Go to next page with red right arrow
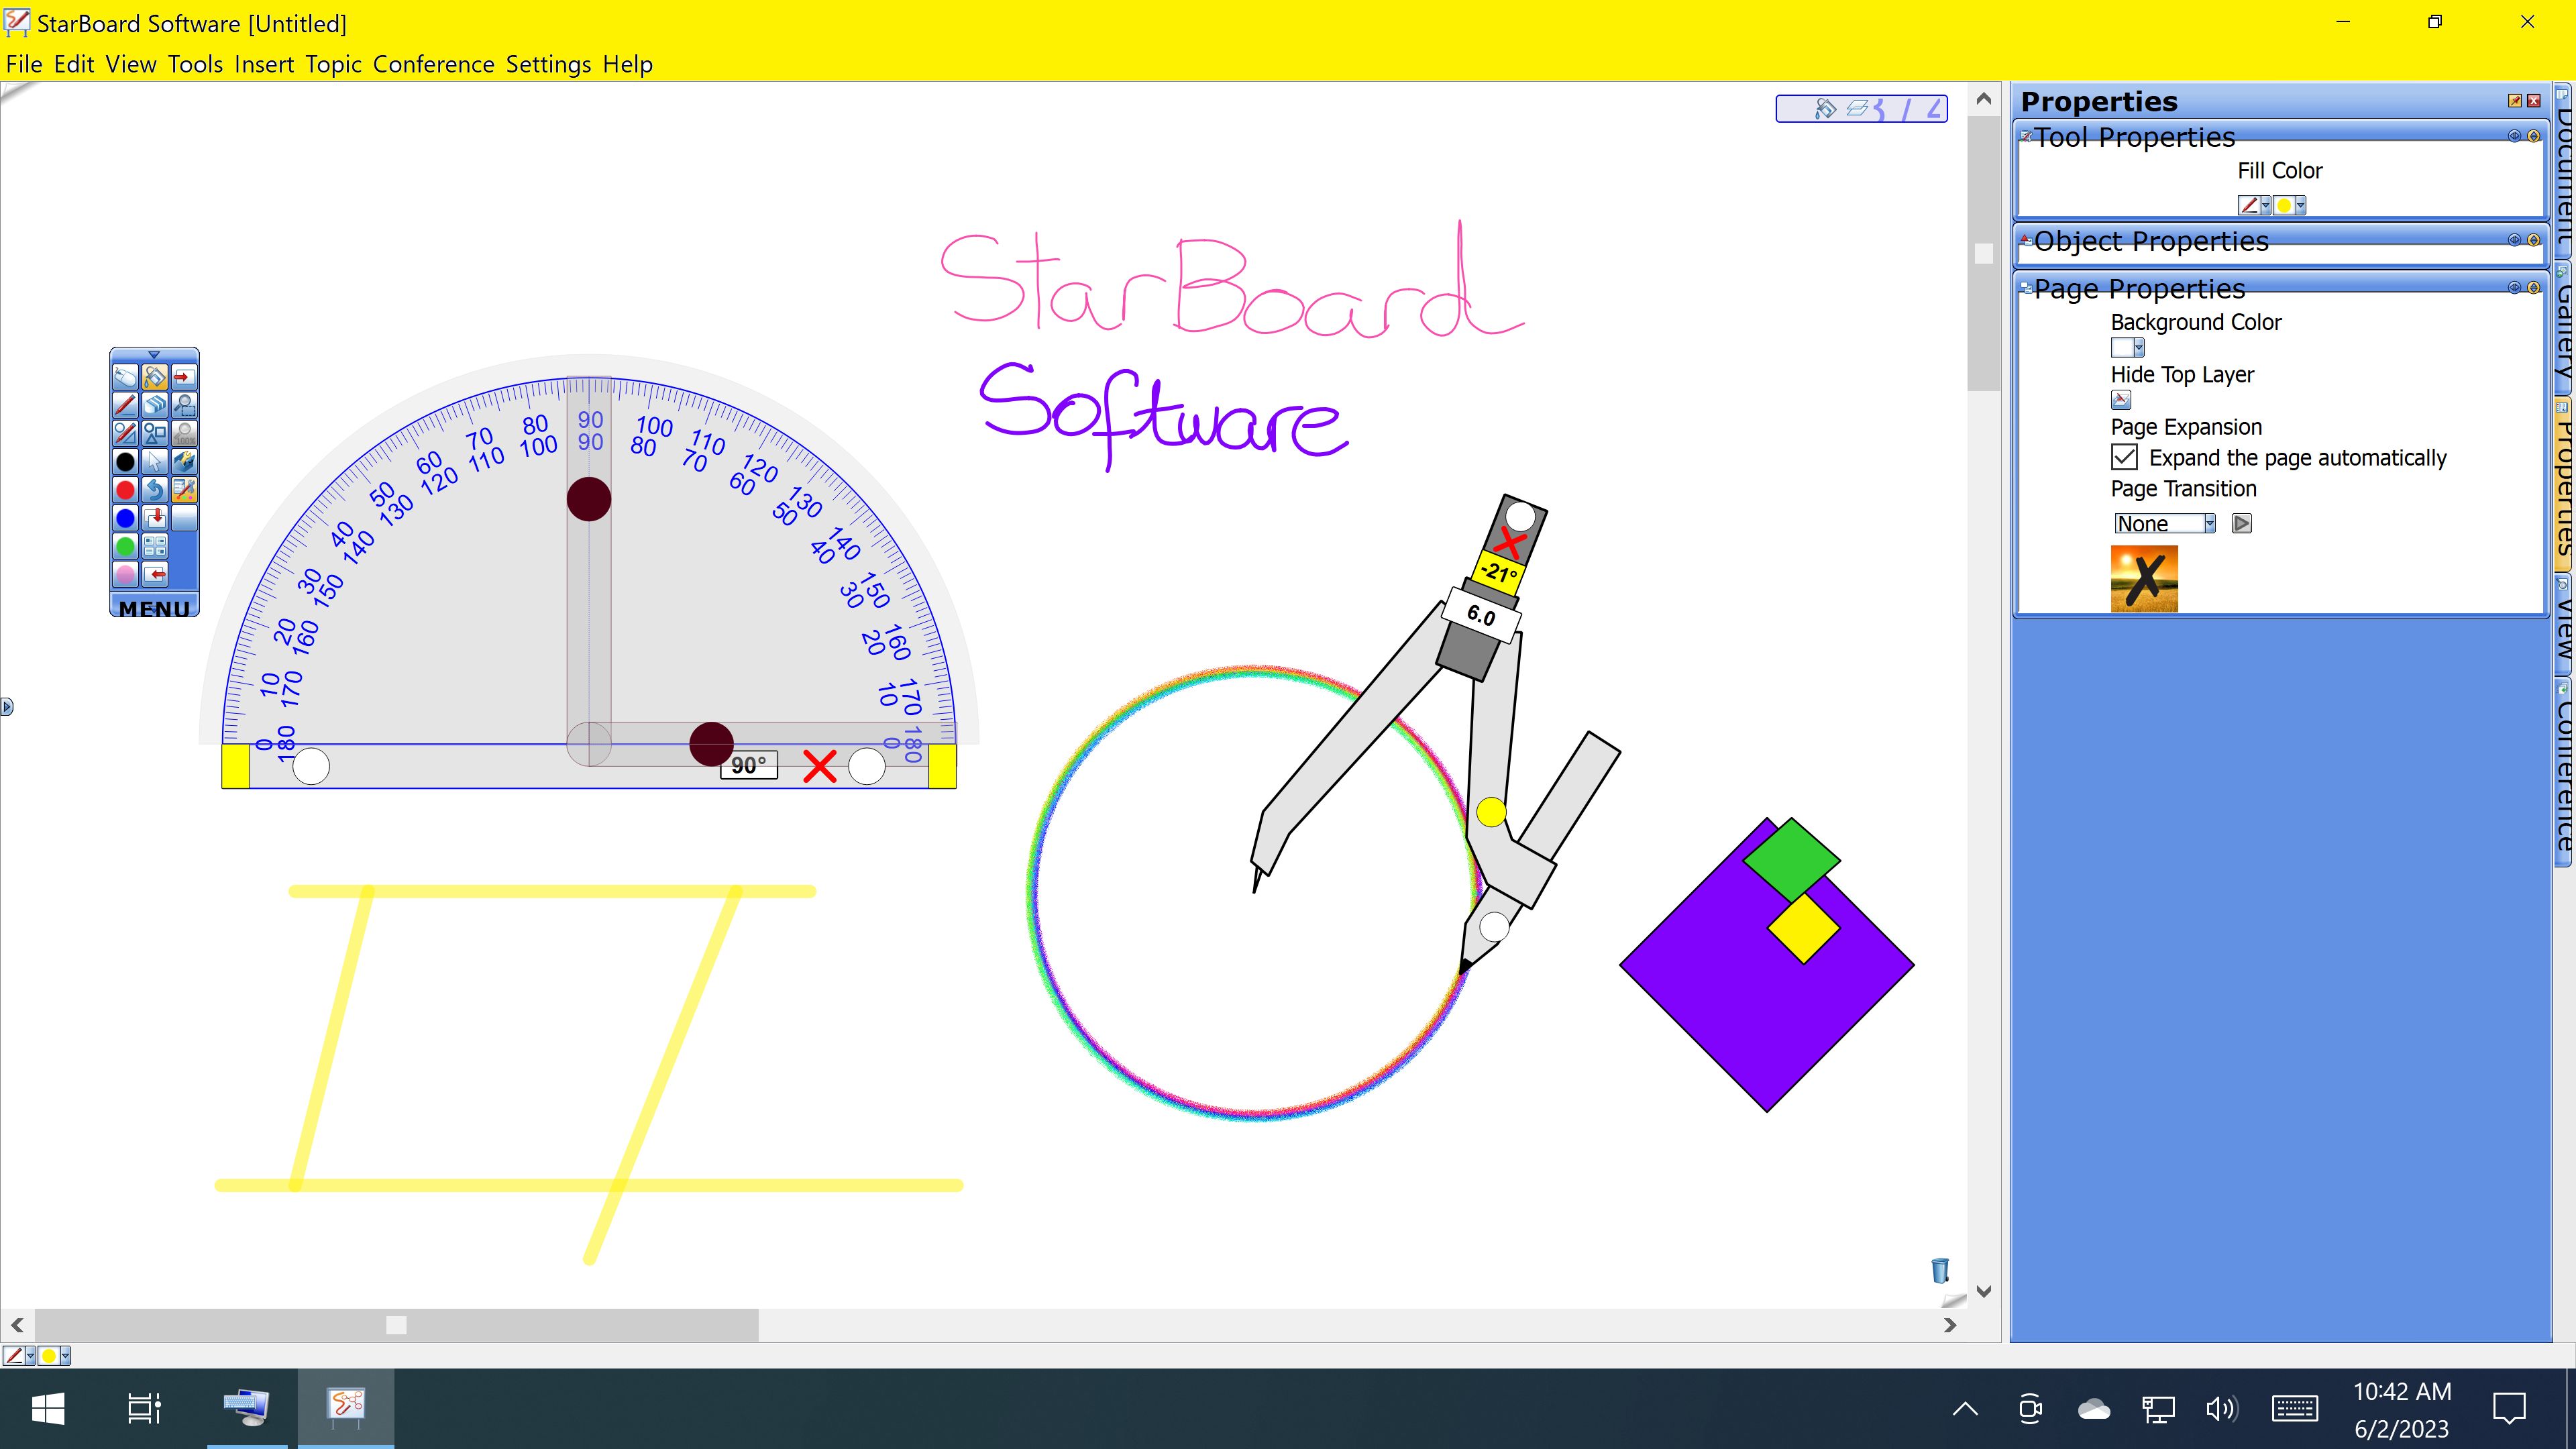This screenshot has height=1449, width=2576. 184,377
